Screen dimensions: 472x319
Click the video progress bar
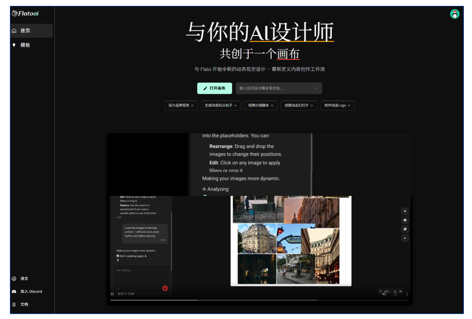[258, 300]
